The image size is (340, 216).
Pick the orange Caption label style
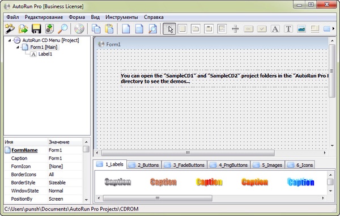pos(255,182)
